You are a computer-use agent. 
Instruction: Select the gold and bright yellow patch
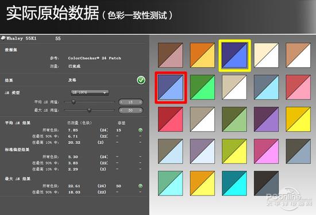coord(298,119)
